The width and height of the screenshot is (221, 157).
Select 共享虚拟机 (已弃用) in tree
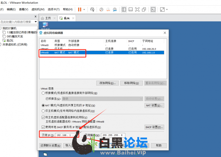pos(15,45)
